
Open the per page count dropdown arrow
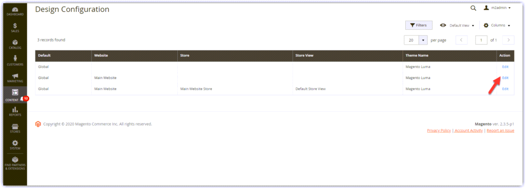(x=423, y=40)
